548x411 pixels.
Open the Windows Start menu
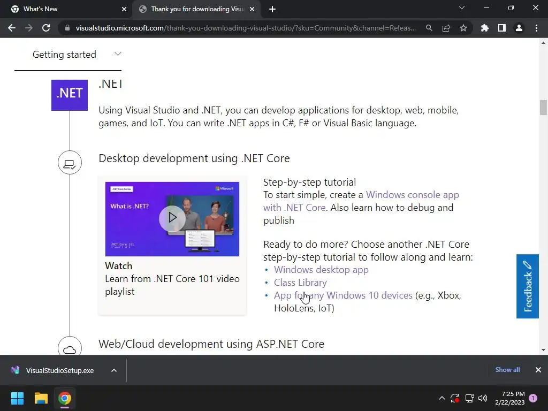pos(17,398)
